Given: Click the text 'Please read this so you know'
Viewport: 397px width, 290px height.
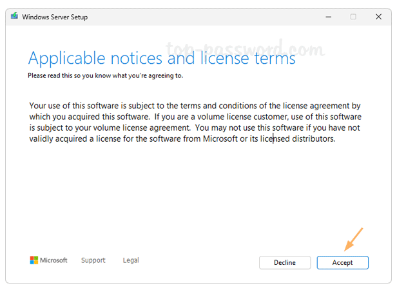Looking at the screenshot, I should (x=70, y=75).
